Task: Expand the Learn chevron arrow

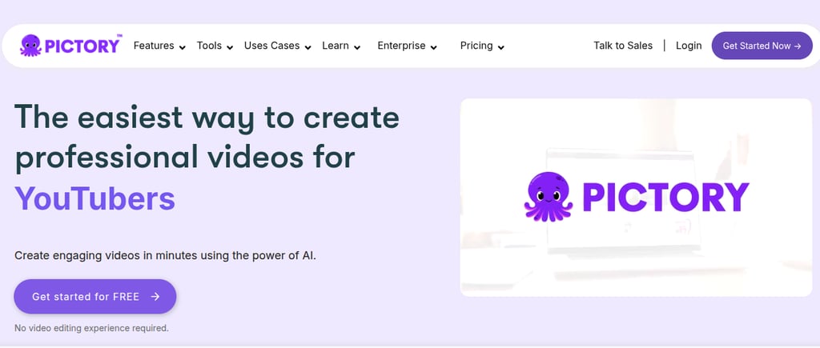Action: (x=357, y=47)
